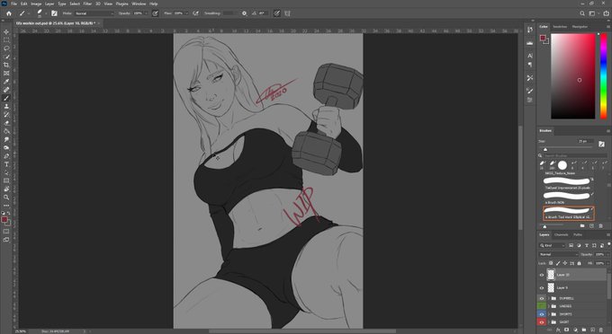This screenshot has width=612, height=334.
Task: Filter layers by type layers (T icon)
Action: tap(586, 245)
